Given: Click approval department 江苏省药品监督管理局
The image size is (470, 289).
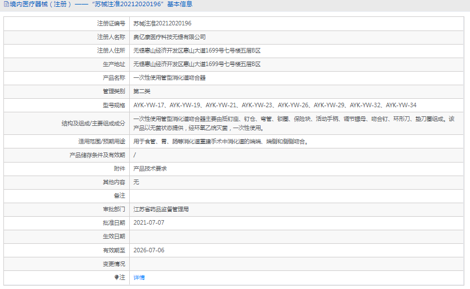Looking at the screenshot, I should coord(161,209).
